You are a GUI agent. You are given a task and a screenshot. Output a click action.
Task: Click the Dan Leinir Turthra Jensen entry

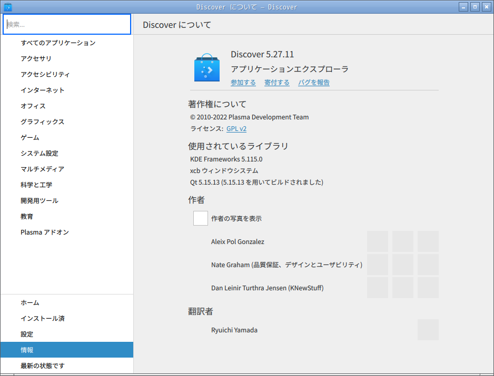pos(267,288)
